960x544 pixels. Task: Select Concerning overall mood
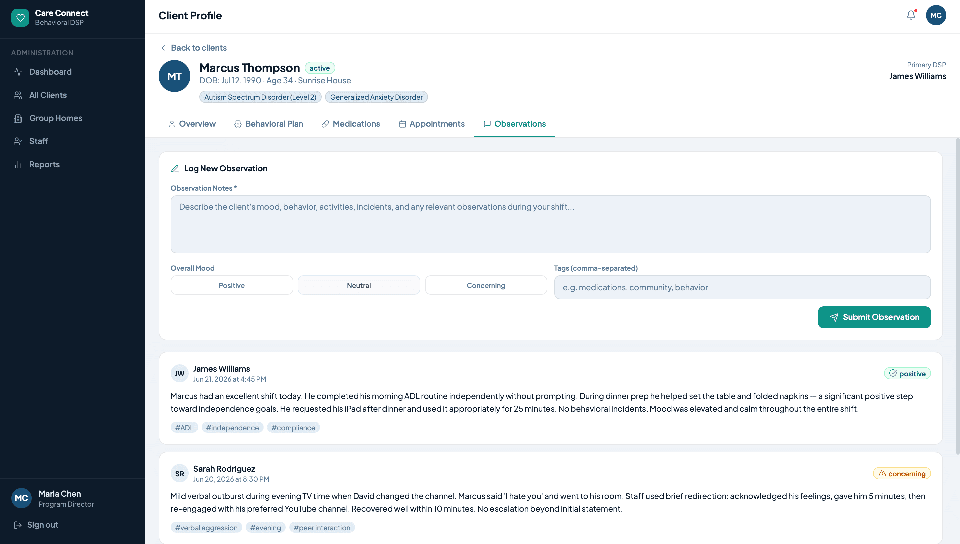486,285
